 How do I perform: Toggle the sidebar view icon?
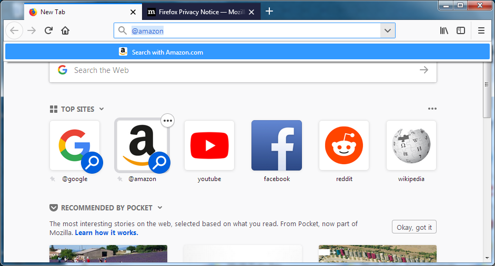point(461,30)
